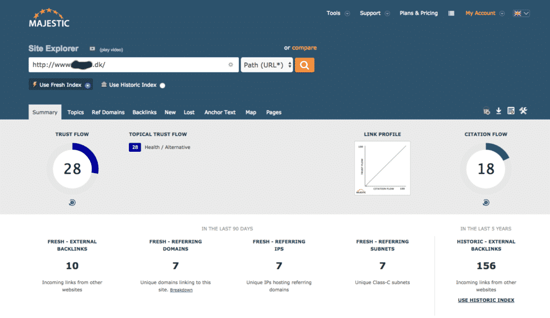Image resolution: width=550 pixels, height=318 pixels.
Task: Click the TOPICAL TRUST FLOW heading
Action: coord(158,134)
